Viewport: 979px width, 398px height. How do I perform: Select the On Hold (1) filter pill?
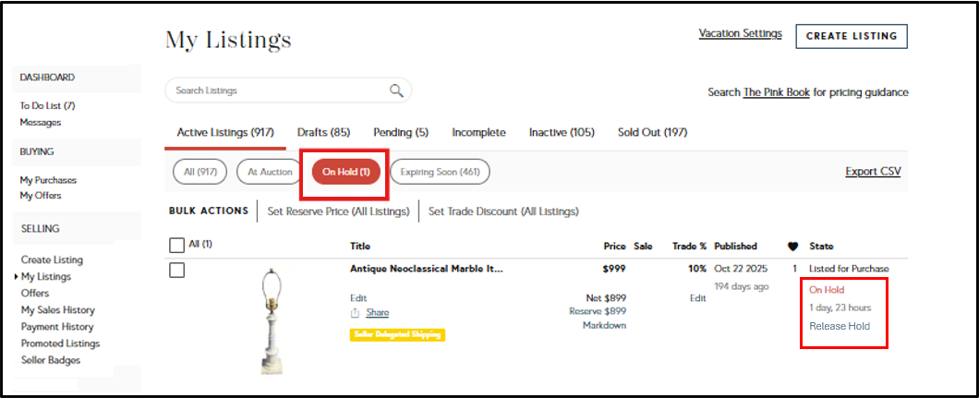(346, 172)
